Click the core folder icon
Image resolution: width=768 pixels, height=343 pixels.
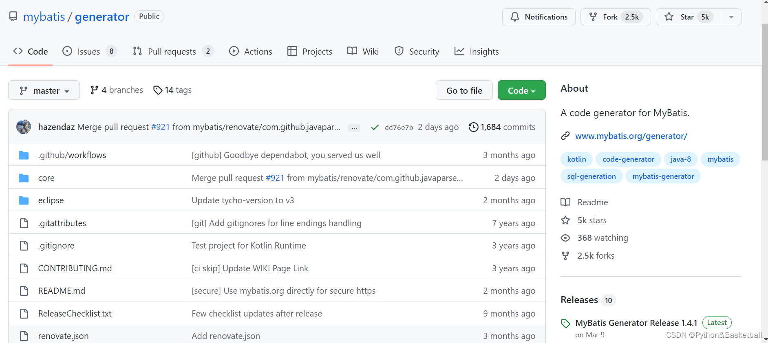click(x=24, y=178)
